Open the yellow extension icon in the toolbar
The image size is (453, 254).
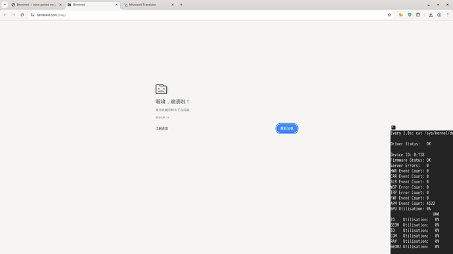click(401, 14)
